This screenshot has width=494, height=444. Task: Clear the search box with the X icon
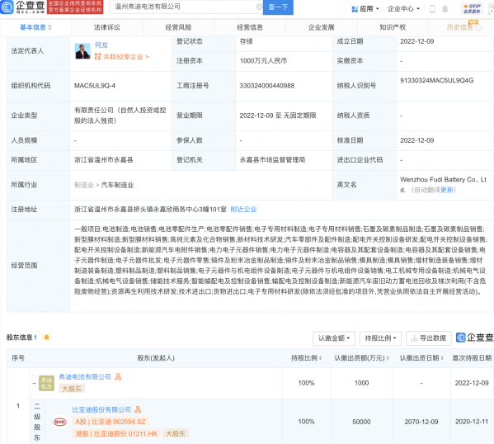click(x=259, y=7)
